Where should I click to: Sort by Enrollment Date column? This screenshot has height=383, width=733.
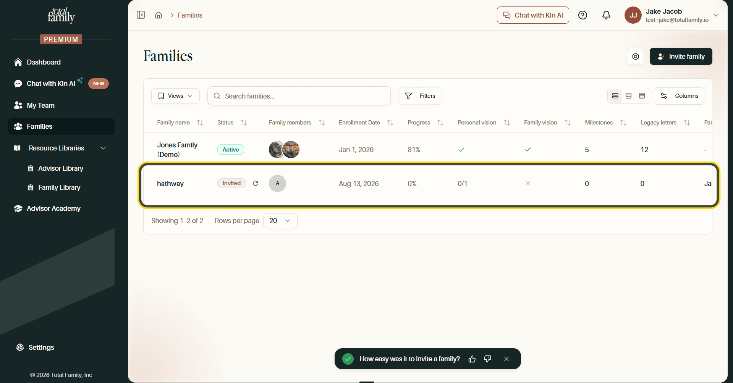(x=390, y=123)
